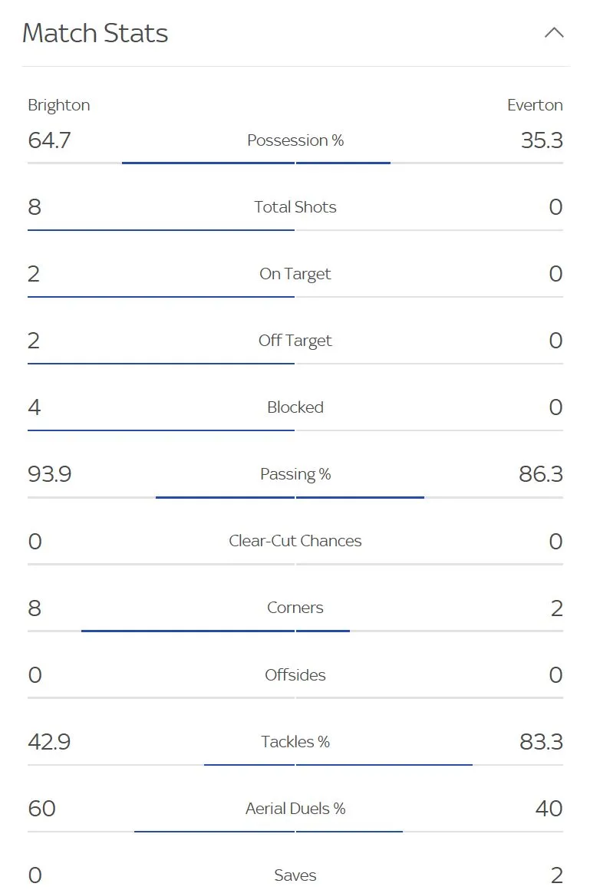
Task: Click Brighton's blue corners bar
Action: tap(188, 631)
